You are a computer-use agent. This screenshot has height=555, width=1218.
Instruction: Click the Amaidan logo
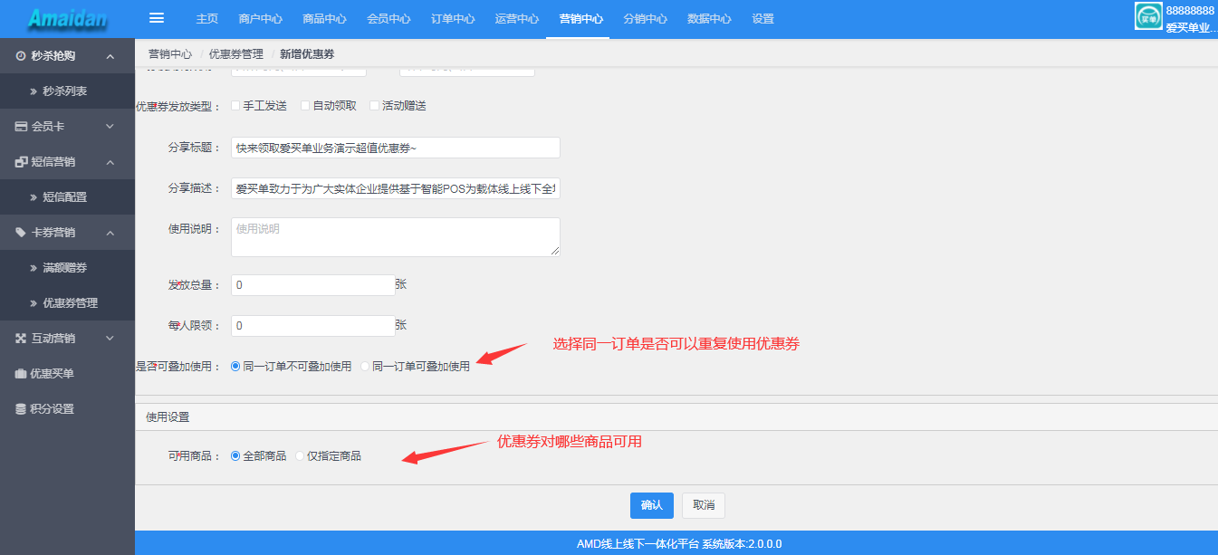(x=66, y=18)
